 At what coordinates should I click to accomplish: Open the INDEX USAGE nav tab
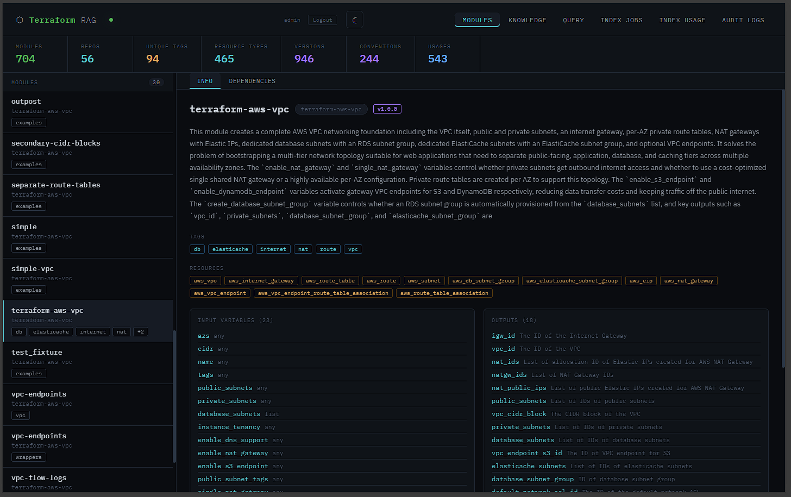tap(682, 20)
